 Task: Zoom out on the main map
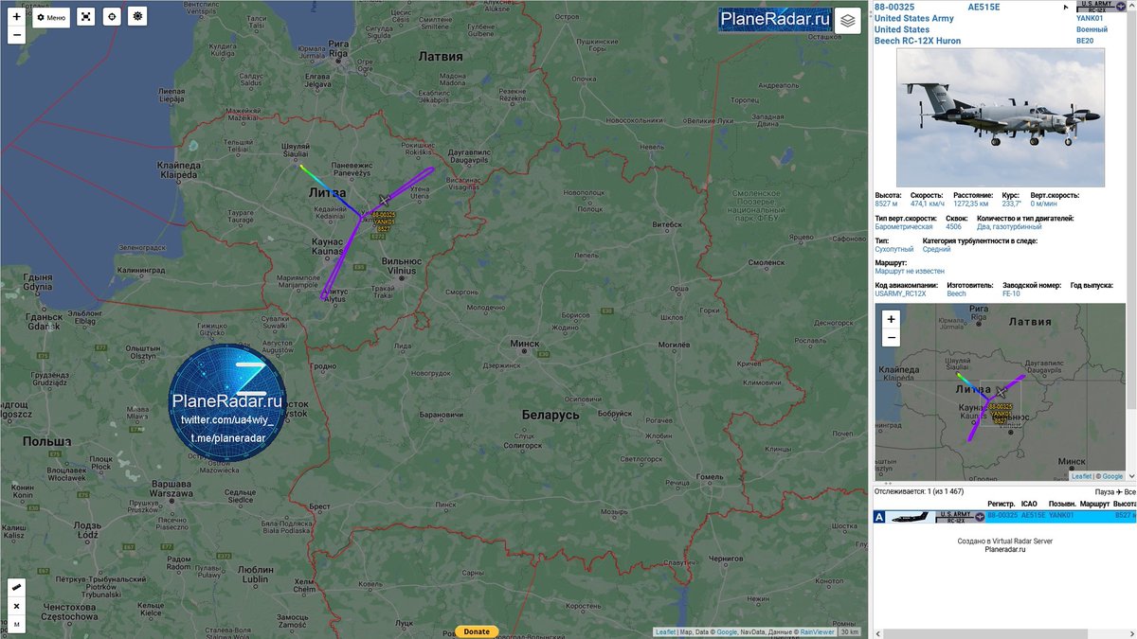point(16,35)
